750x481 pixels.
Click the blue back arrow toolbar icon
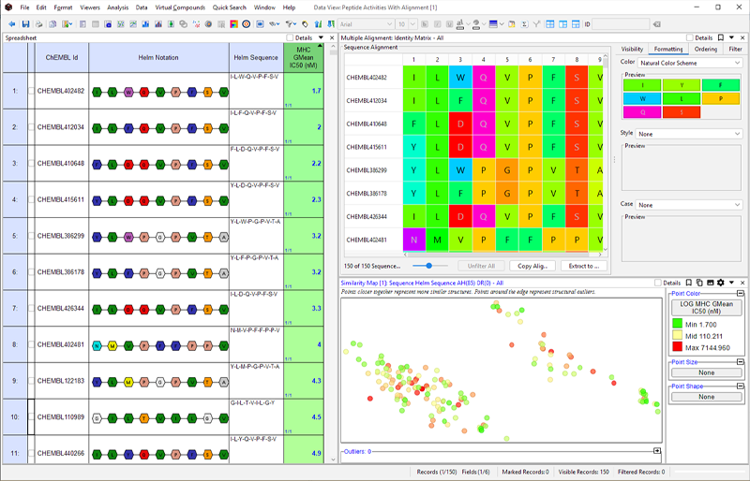[x=11, y=24]
